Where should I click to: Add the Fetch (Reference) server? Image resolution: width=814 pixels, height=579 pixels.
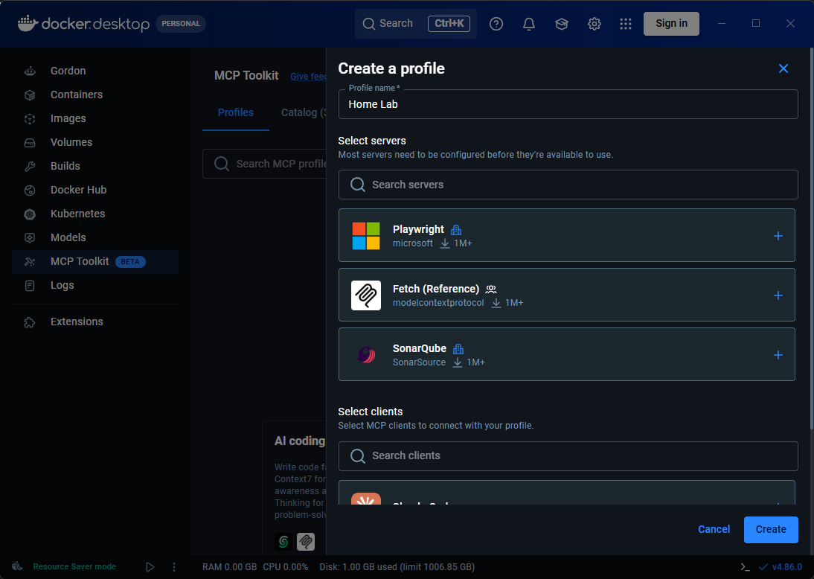tap(778, 295)
